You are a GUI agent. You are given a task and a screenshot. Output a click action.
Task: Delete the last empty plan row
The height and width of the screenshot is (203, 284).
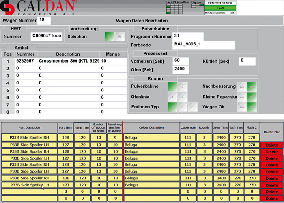click(x=272, y=198)
